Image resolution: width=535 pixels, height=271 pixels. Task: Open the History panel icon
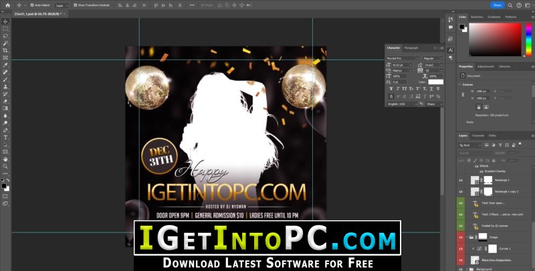tap(450, 19)
